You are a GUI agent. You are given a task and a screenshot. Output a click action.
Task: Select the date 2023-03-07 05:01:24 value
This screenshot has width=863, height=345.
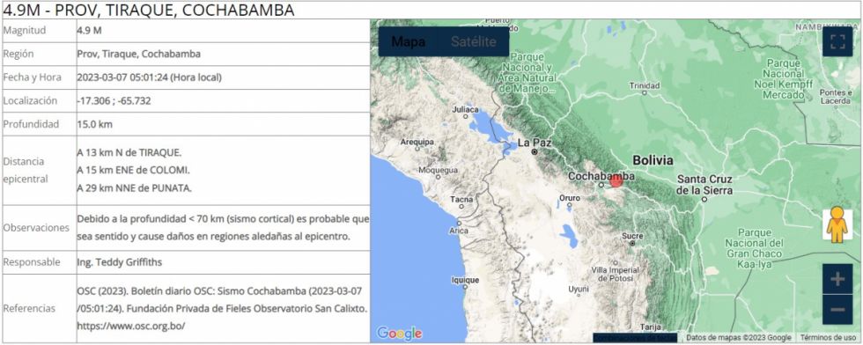pyautogui.click(x=149, y=77)
